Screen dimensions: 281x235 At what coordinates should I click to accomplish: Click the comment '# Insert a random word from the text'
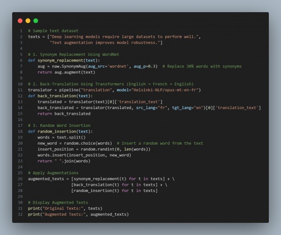click(160, 143)
